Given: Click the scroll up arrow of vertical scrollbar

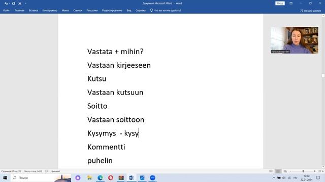Looking at the screenshot, I should [x=323, y=16].
